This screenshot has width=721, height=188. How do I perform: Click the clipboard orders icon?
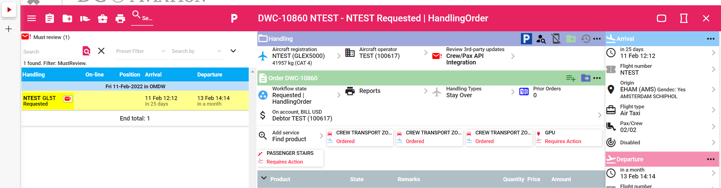(x=50, y=19)
